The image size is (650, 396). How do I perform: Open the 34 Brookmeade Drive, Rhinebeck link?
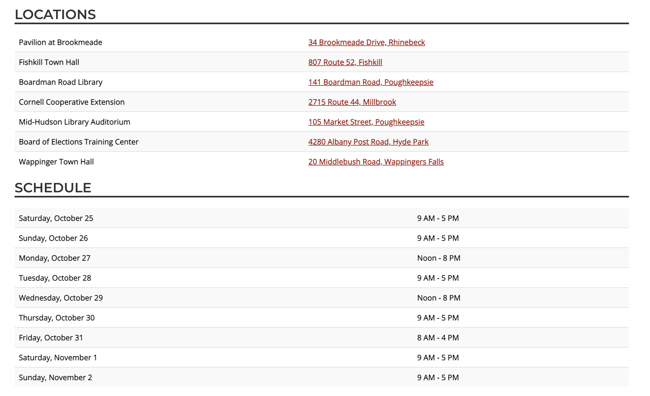pyautogui.click(x=367, y=42)
